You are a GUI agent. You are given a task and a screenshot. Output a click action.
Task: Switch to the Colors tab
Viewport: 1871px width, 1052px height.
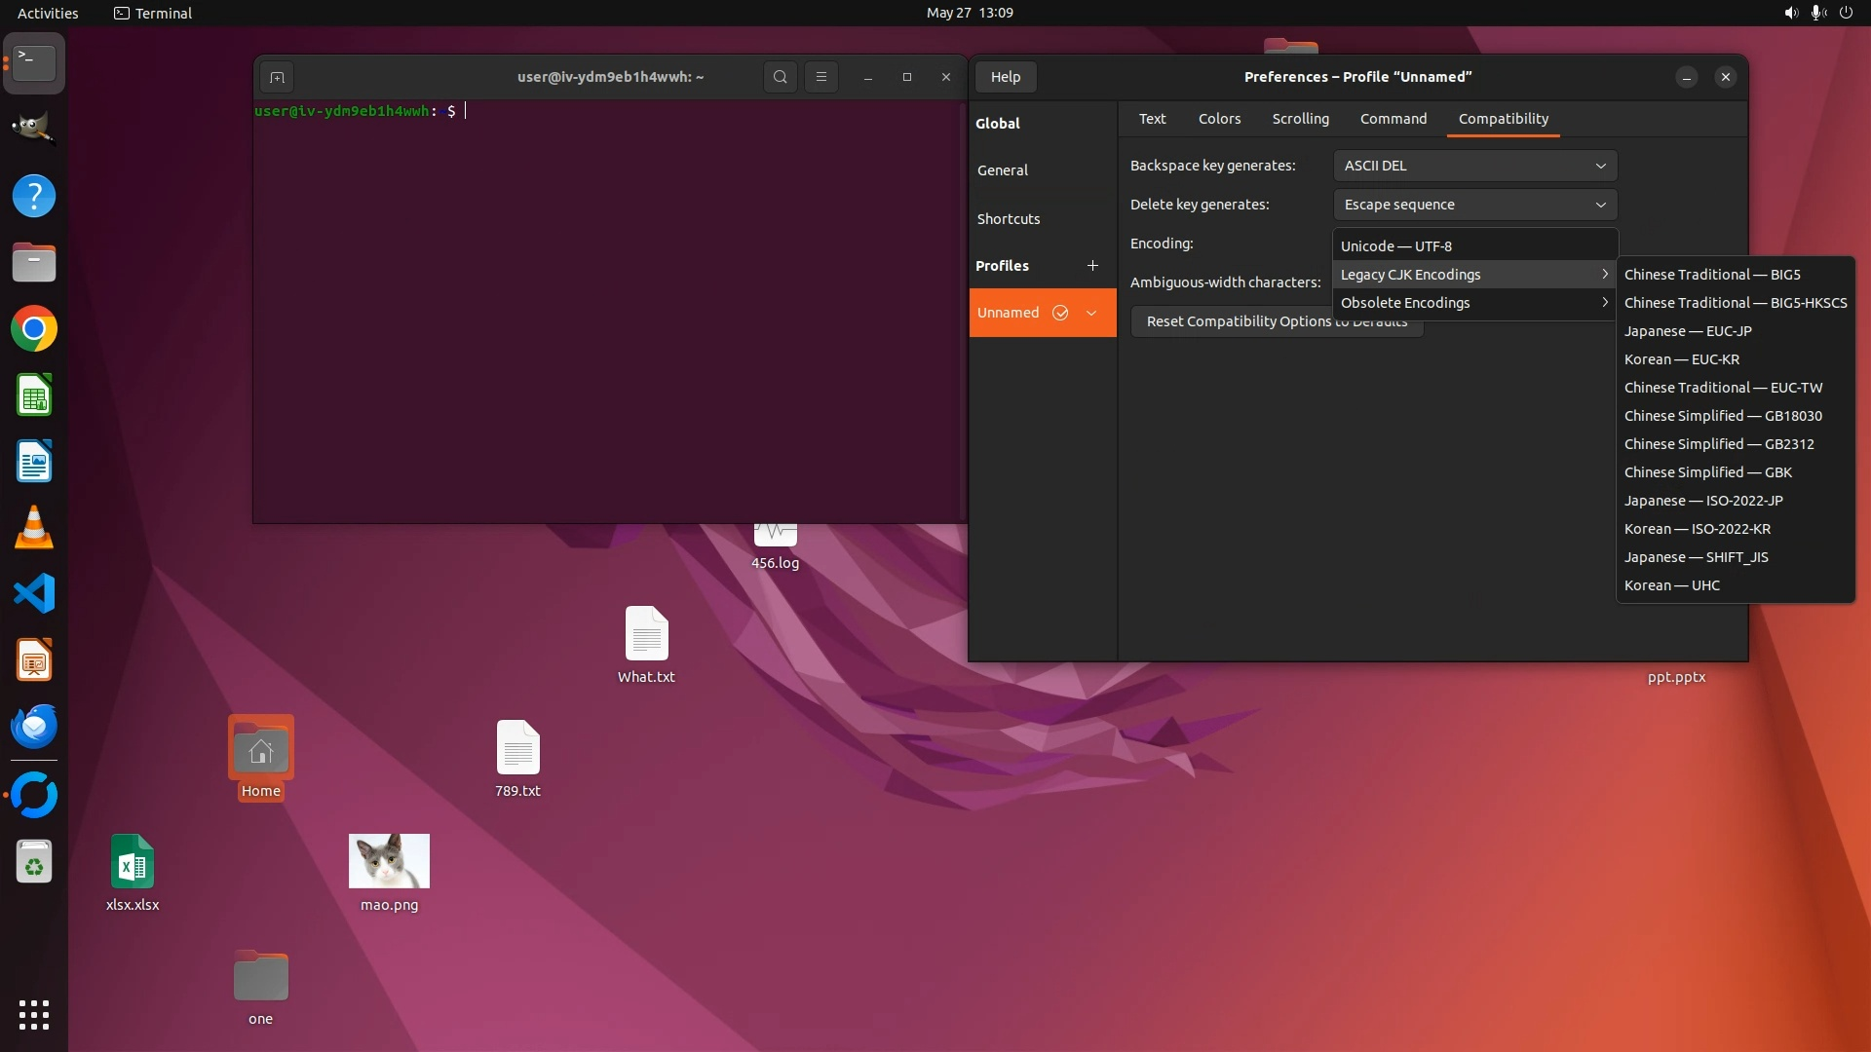coord(1219,119)
